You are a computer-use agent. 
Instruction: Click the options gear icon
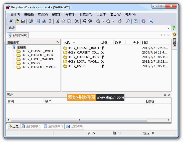click(x=143, y=21)
